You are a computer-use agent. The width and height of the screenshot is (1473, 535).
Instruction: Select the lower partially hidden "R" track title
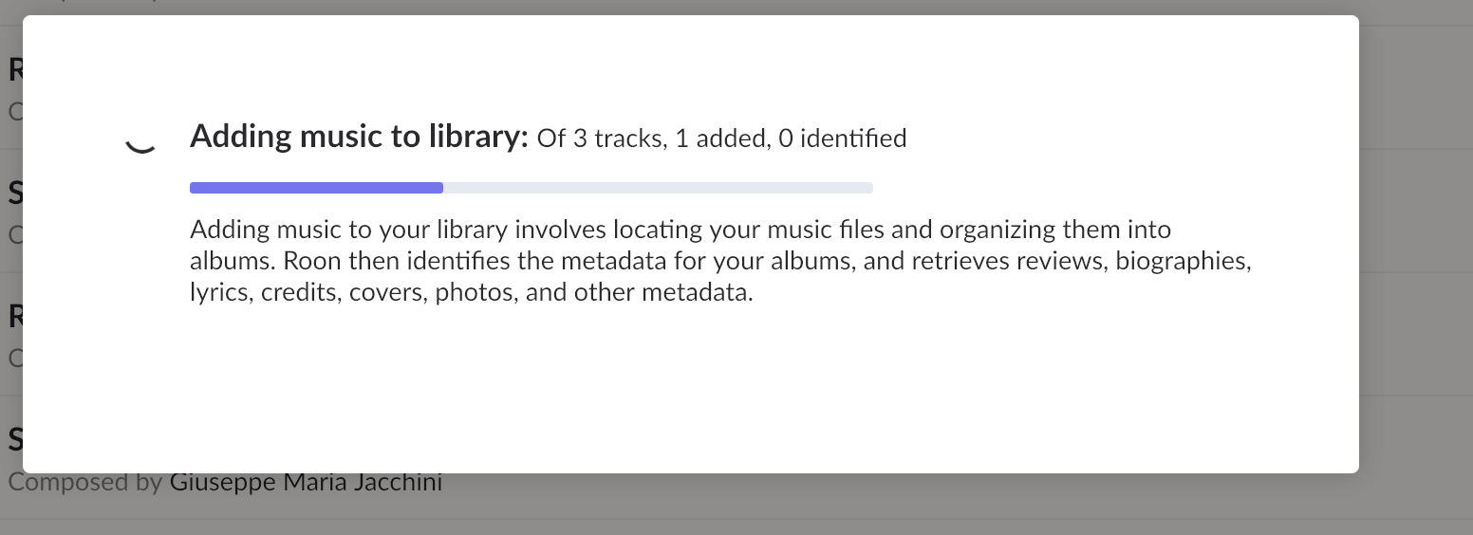(x=14, y=316)
